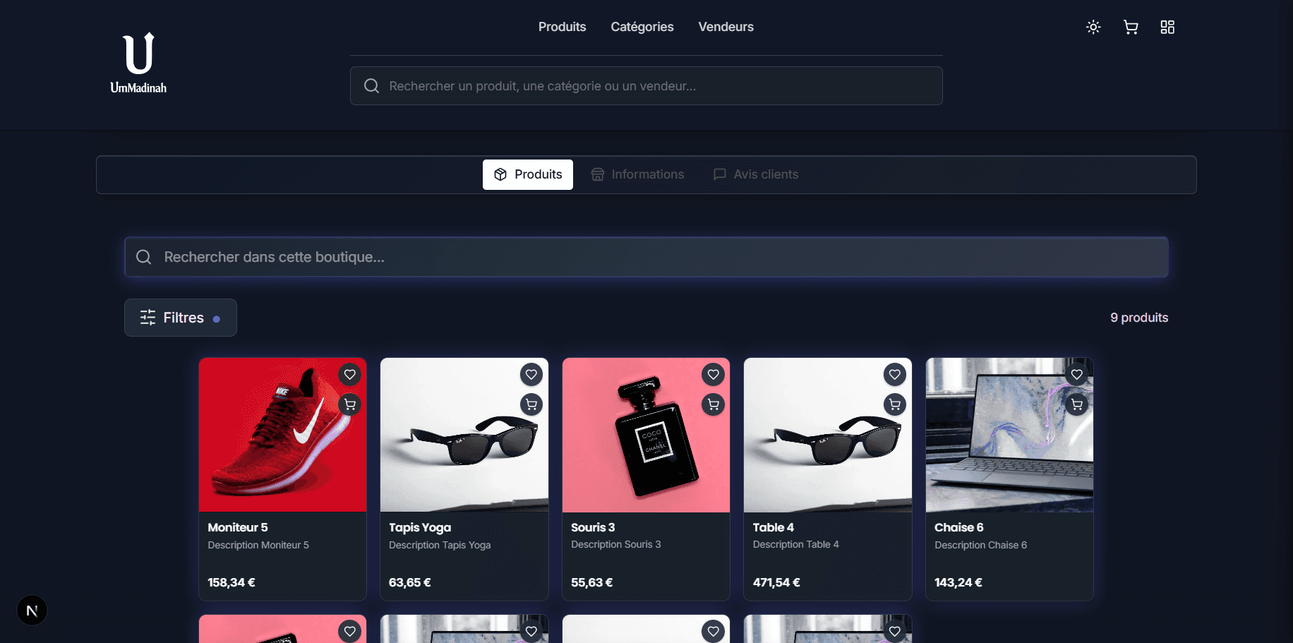This screenshot has width=1293, height=643.
Task: Open the Souris 3 product title
Action: (593, 527)
